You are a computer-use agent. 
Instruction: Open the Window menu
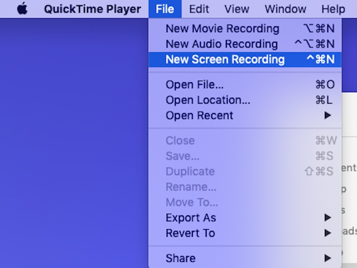click(x=285, y=9)
